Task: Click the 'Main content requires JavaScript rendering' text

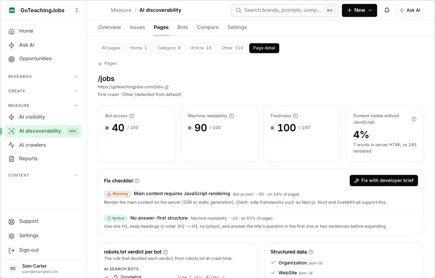Action: 182,193
